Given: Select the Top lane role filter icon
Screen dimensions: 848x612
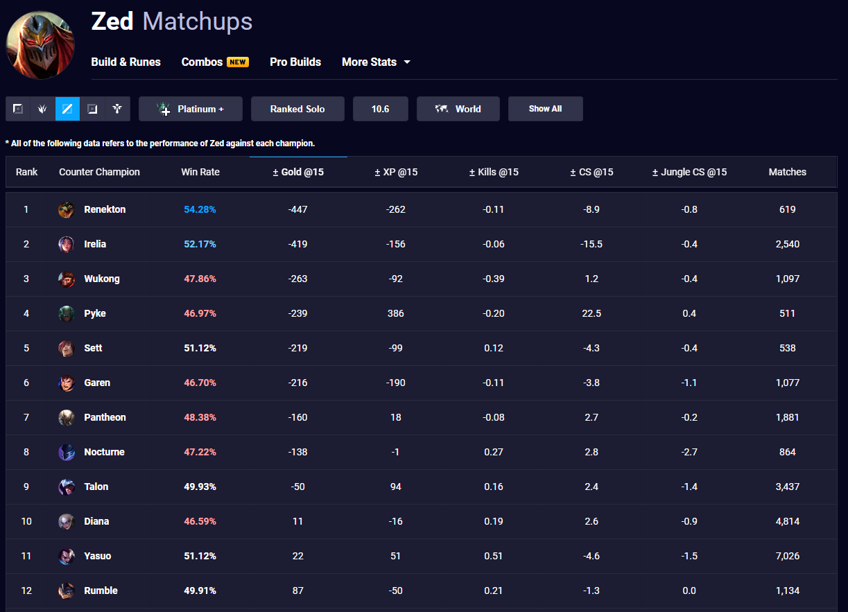Looking at the screenshot, I should [18, 109].
